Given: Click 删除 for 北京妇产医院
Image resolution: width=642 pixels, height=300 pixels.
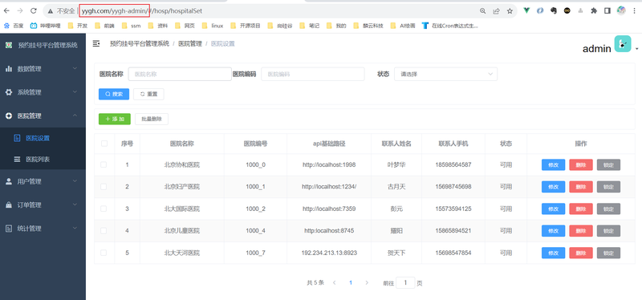Looking at the screenshot, I should click(581, 187).
